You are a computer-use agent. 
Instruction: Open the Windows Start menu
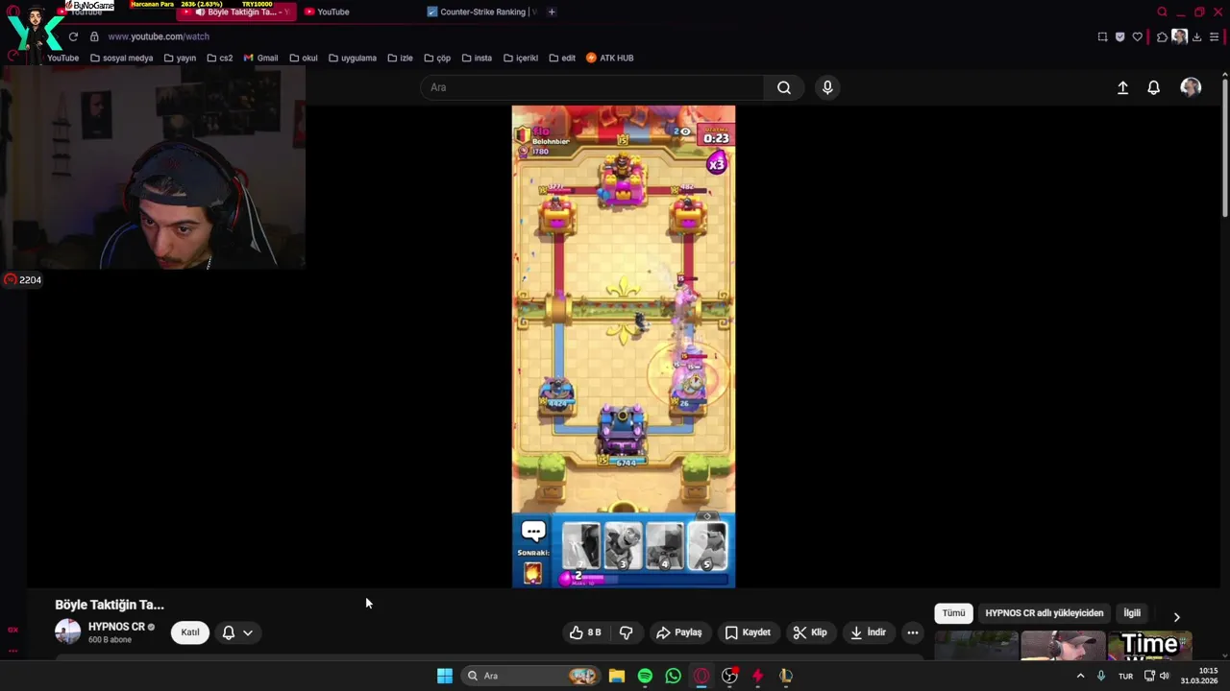pos(445,676)
